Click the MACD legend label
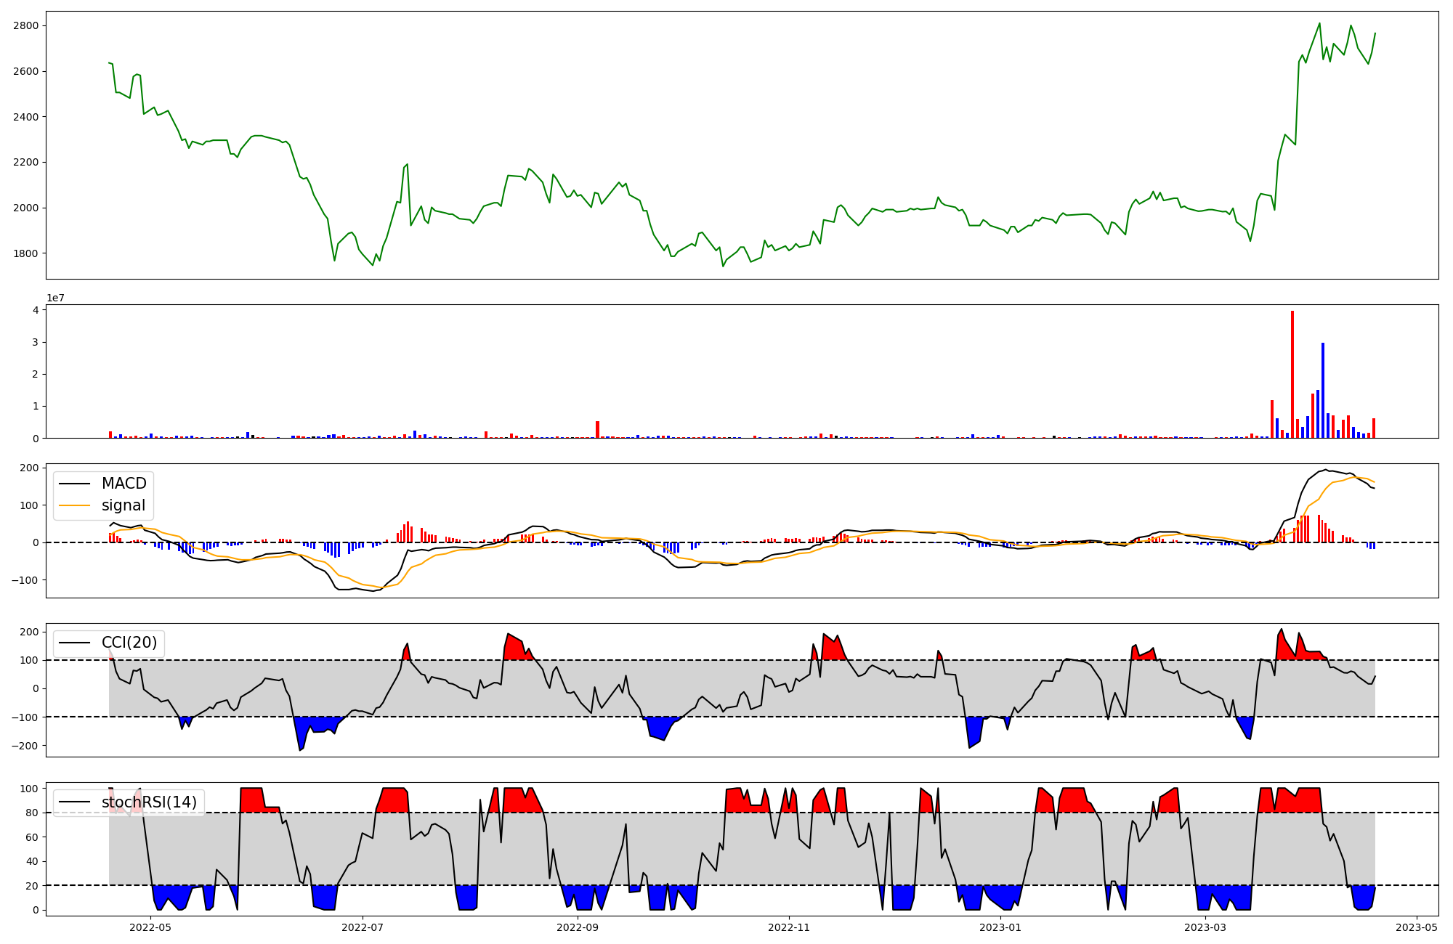The height and width of the screenshot is (944, 1453). tap(124, 484)
